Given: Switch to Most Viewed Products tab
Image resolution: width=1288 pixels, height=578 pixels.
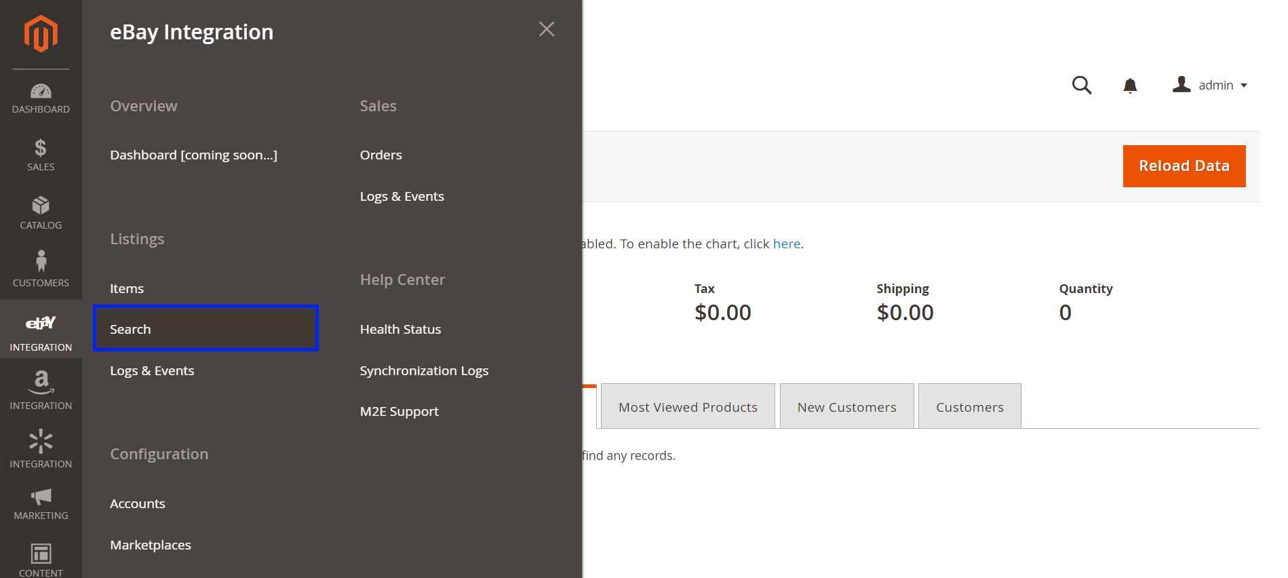Looking at the screenshot, I should pos(688,407).
